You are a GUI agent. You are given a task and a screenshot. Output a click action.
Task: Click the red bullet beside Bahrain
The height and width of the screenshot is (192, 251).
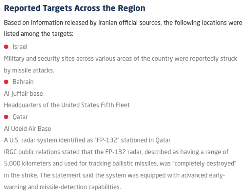(6, 82)
